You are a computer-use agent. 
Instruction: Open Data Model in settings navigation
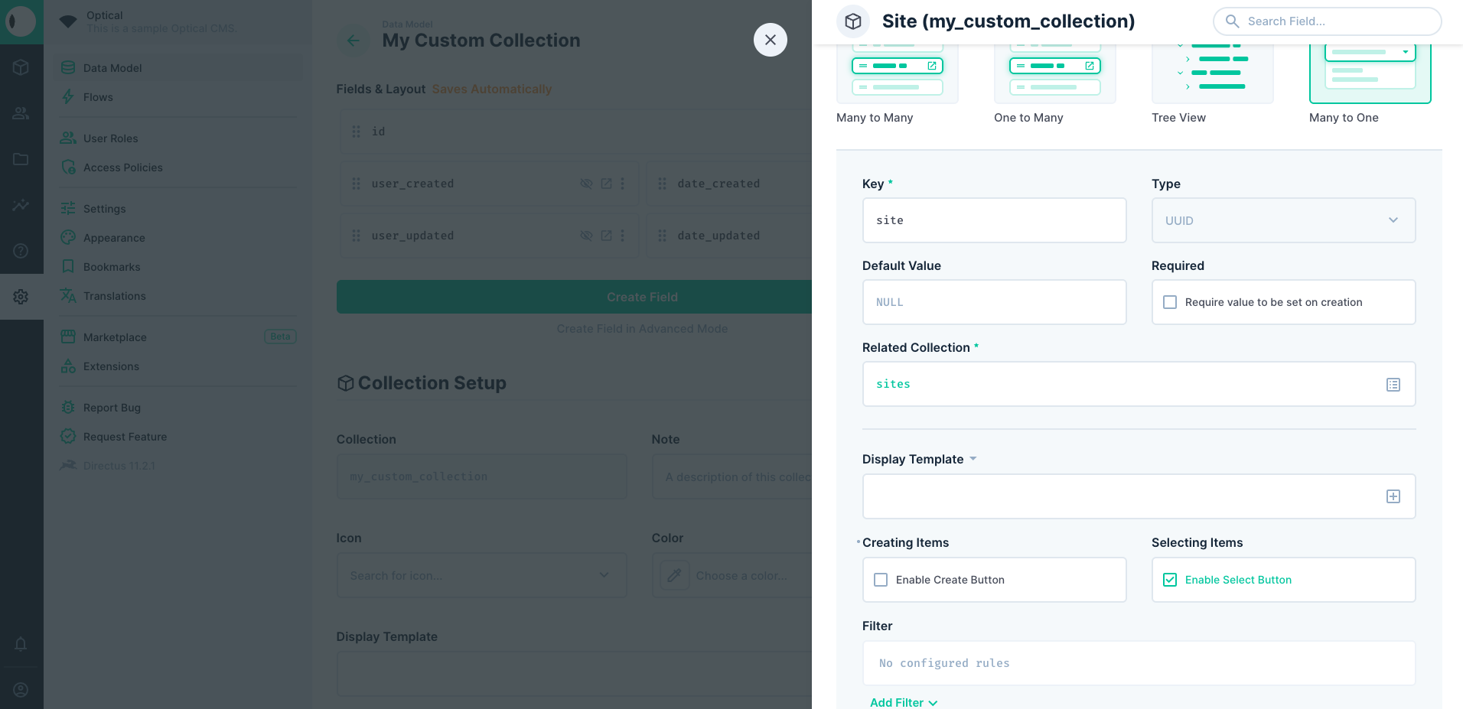point(112,68)
